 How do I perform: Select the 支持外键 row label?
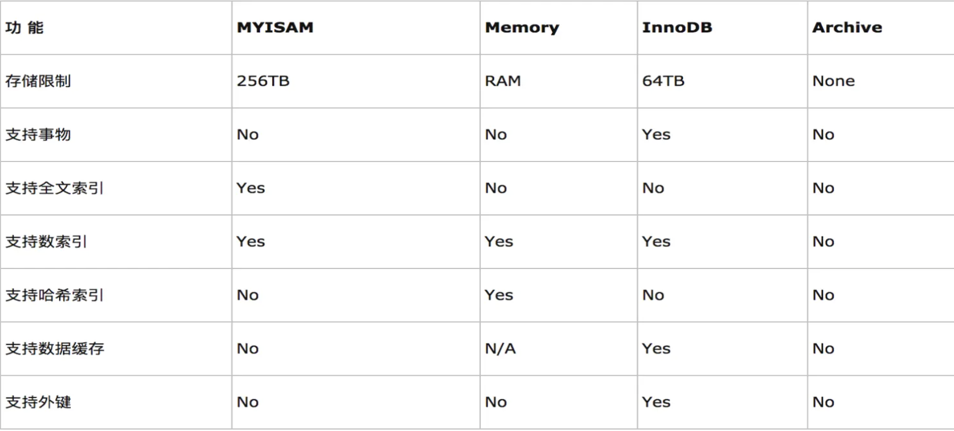click(x=38, y=402)
